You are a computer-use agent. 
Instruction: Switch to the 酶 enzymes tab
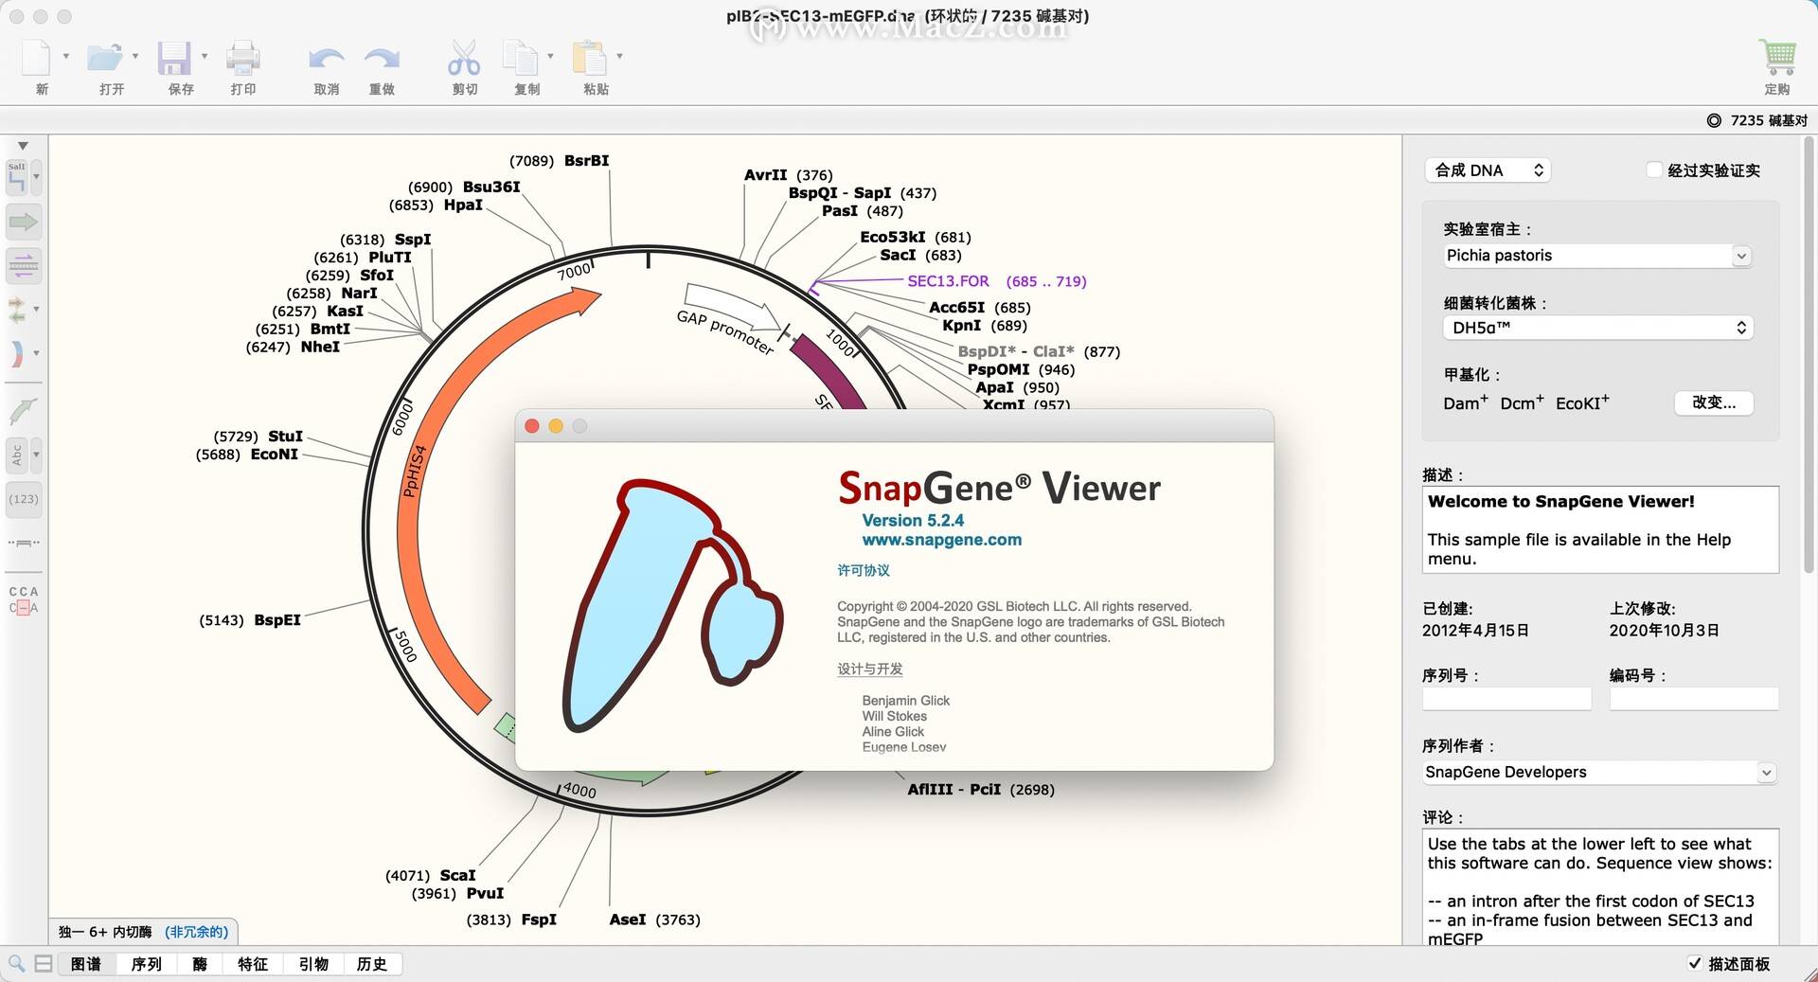point(199,963)
